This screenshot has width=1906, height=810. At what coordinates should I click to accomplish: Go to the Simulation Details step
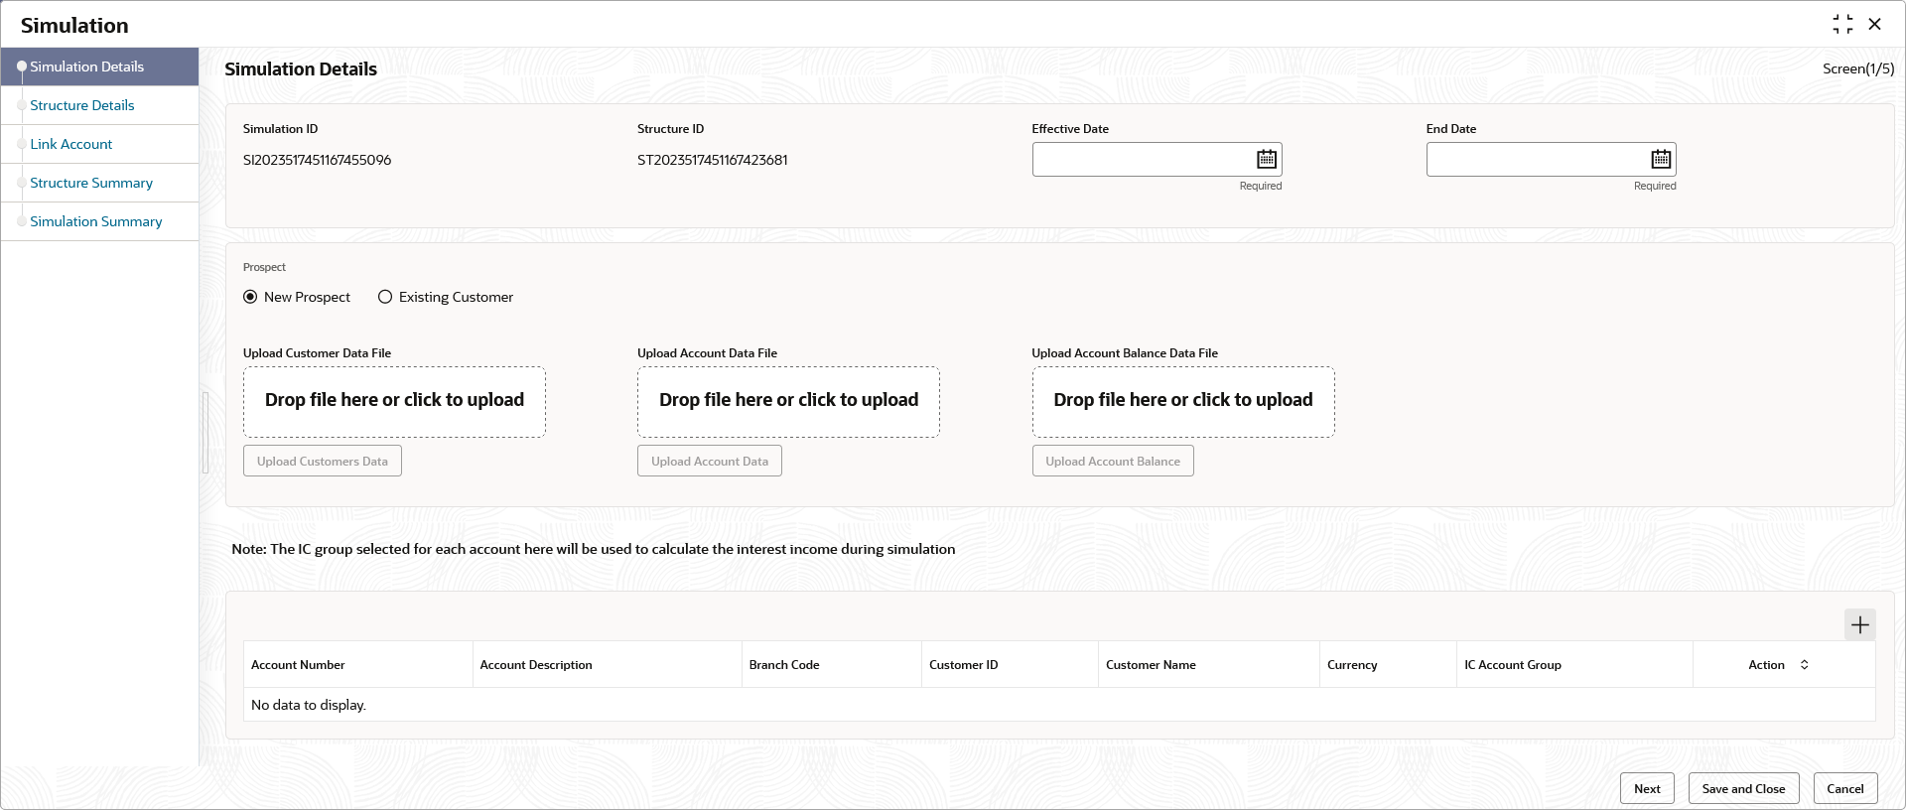point(99,67)
